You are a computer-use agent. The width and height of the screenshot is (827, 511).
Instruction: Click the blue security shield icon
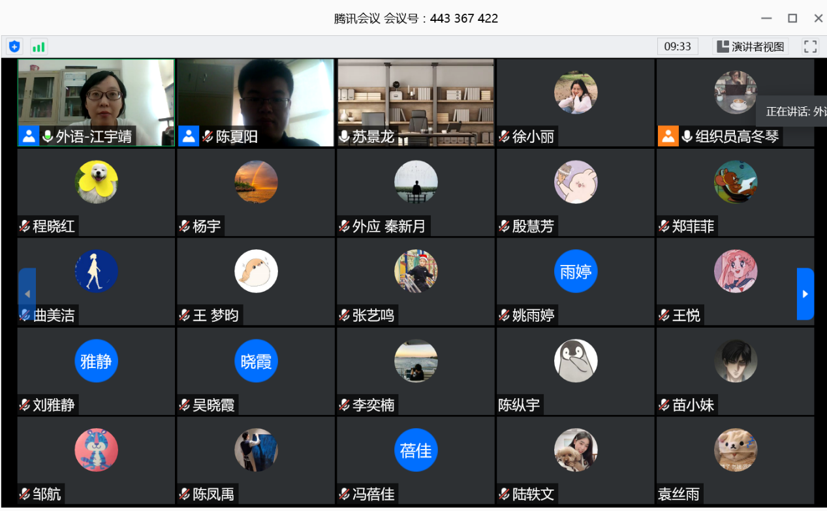(x=14, y=46)
